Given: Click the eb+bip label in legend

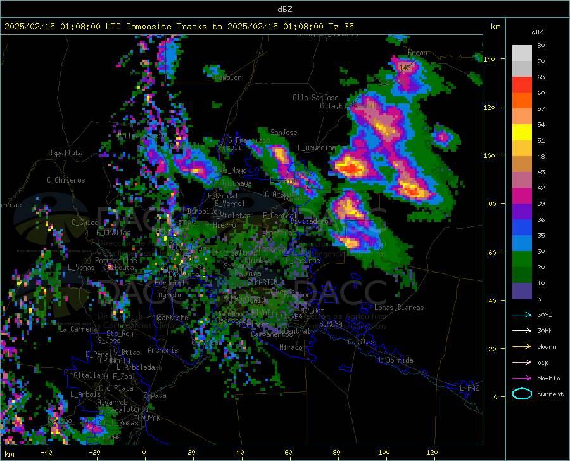Looking at the screenshot, I should (548, 379).
